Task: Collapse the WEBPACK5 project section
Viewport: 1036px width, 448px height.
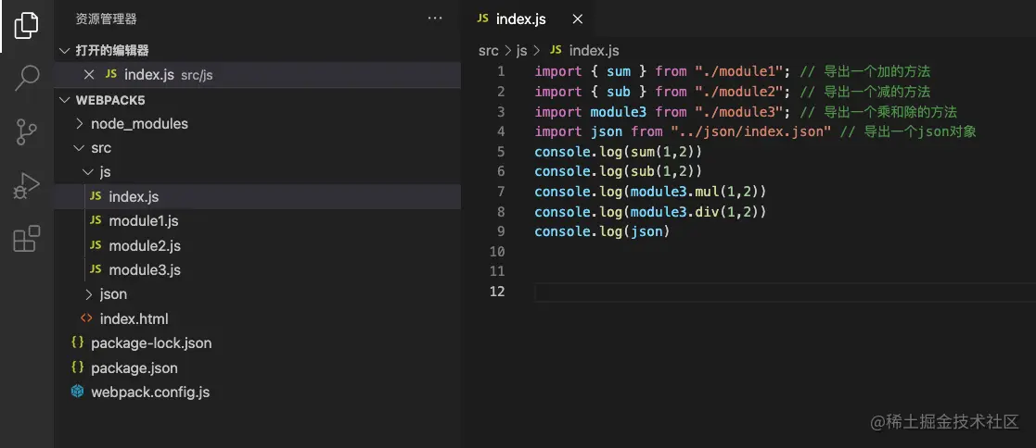Action: coord(64,100)
